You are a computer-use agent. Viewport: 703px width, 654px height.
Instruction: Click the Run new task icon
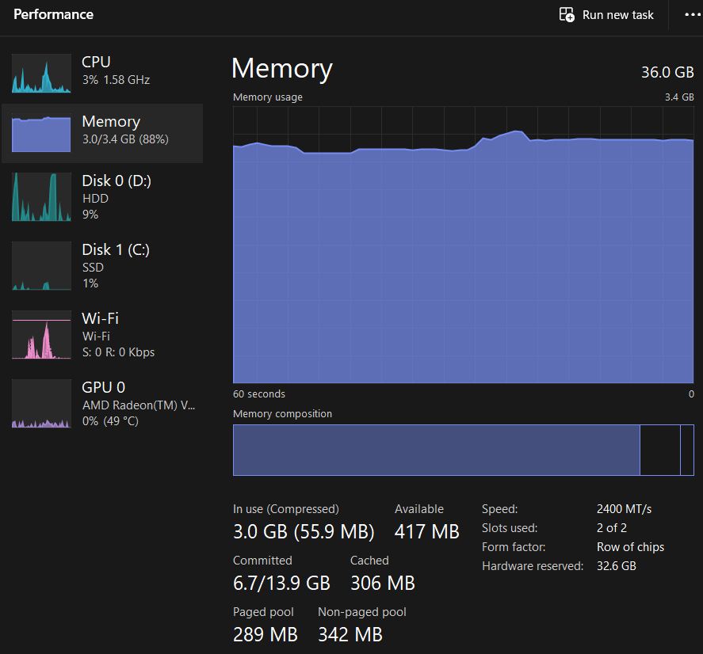click(567, 15)
